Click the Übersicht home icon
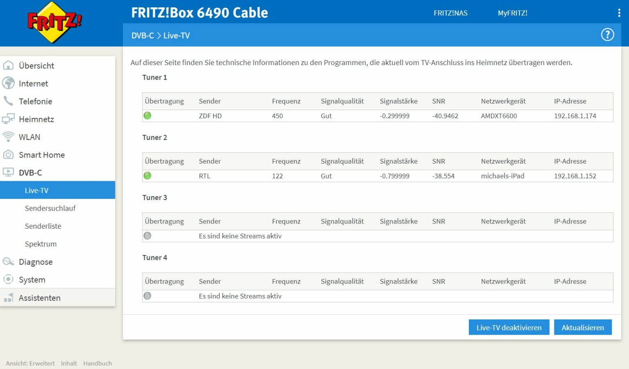Image resolution: width=629 pixels, height=369 pixels. (8, 65)
